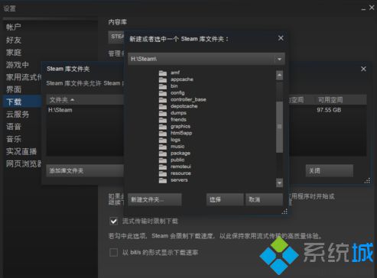Open 游戏中 settings section
The height and width of the screenshot is (278, 377).
tap(18, 65)
